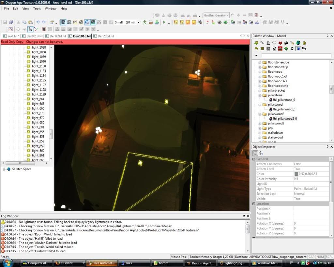Click the alphabetical sort icon in Object Inspector

tap(261, 153)
